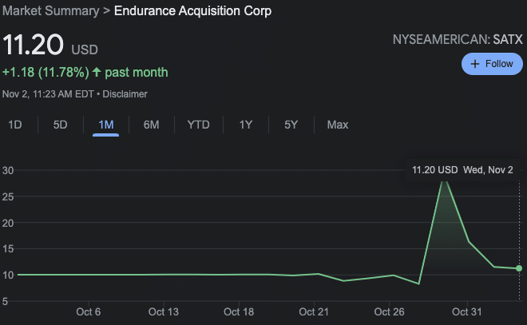Click the green chart endpoint dot
527x325 pixels.
tap(519, 268)
